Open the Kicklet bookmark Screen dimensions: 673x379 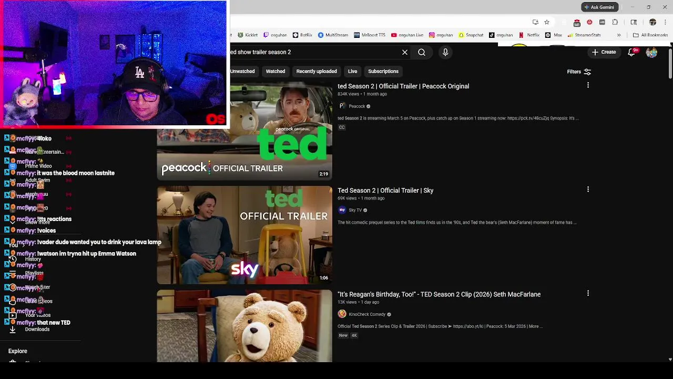click(248, 35)
